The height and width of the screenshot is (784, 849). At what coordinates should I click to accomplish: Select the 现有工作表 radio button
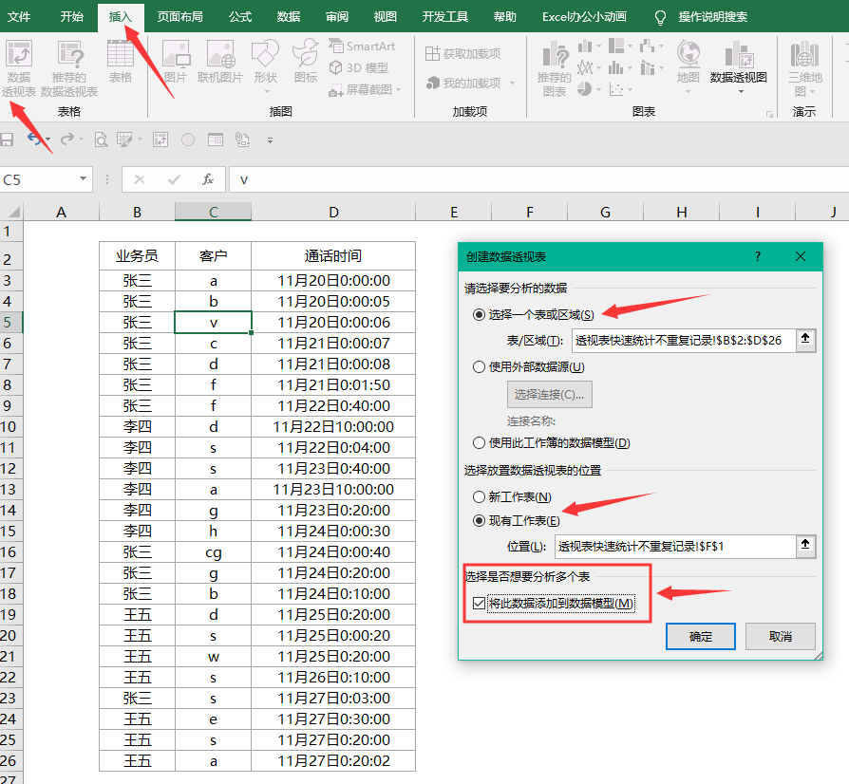tap(479, 520)
